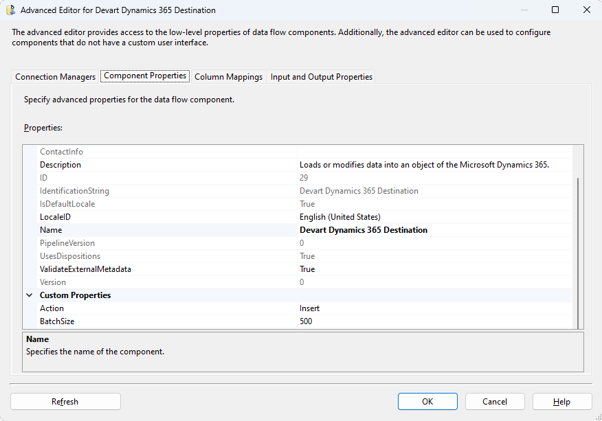Click the Name property value field
602x421 pixels.
tap(433, 230)
